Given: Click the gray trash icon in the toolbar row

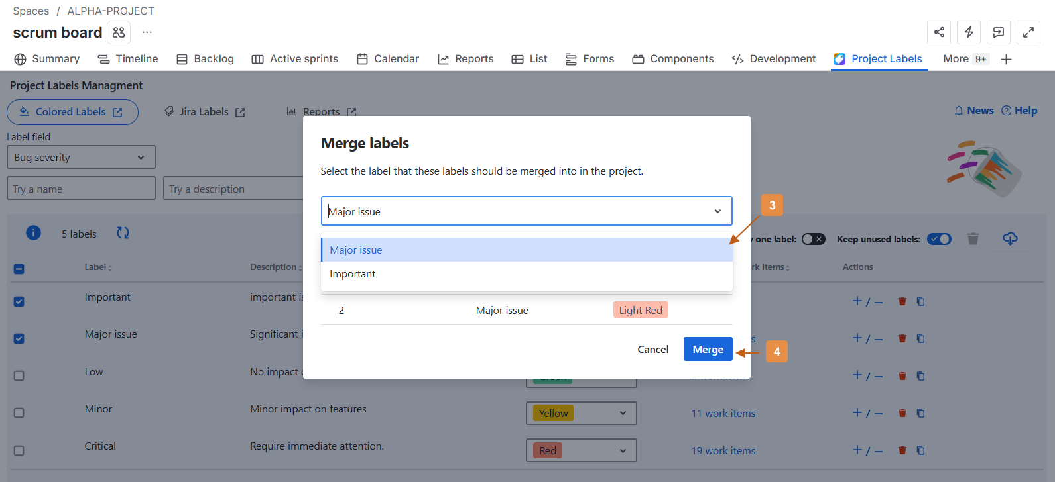Looking at the screenshot, I should pyautogui.click(x=973, y=238).
